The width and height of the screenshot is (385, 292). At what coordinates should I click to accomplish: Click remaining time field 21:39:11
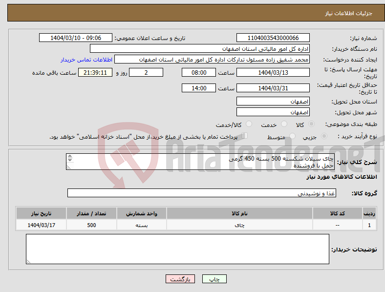tap(95, 72)
